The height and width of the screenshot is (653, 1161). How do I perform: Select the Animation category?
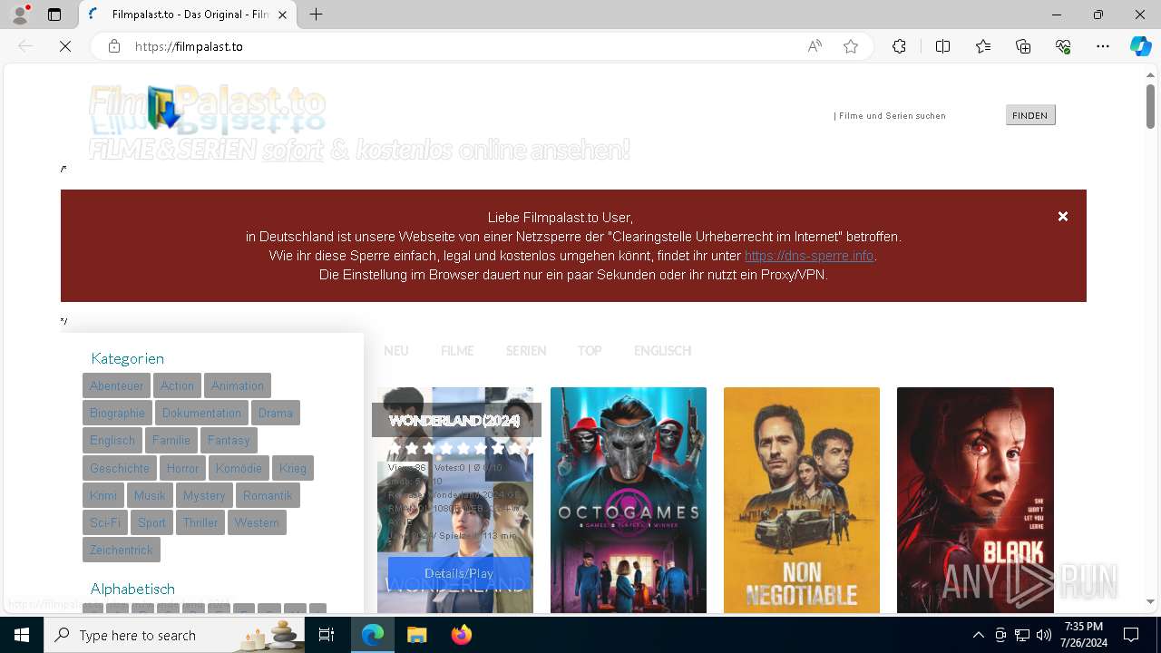click(238, 385)
